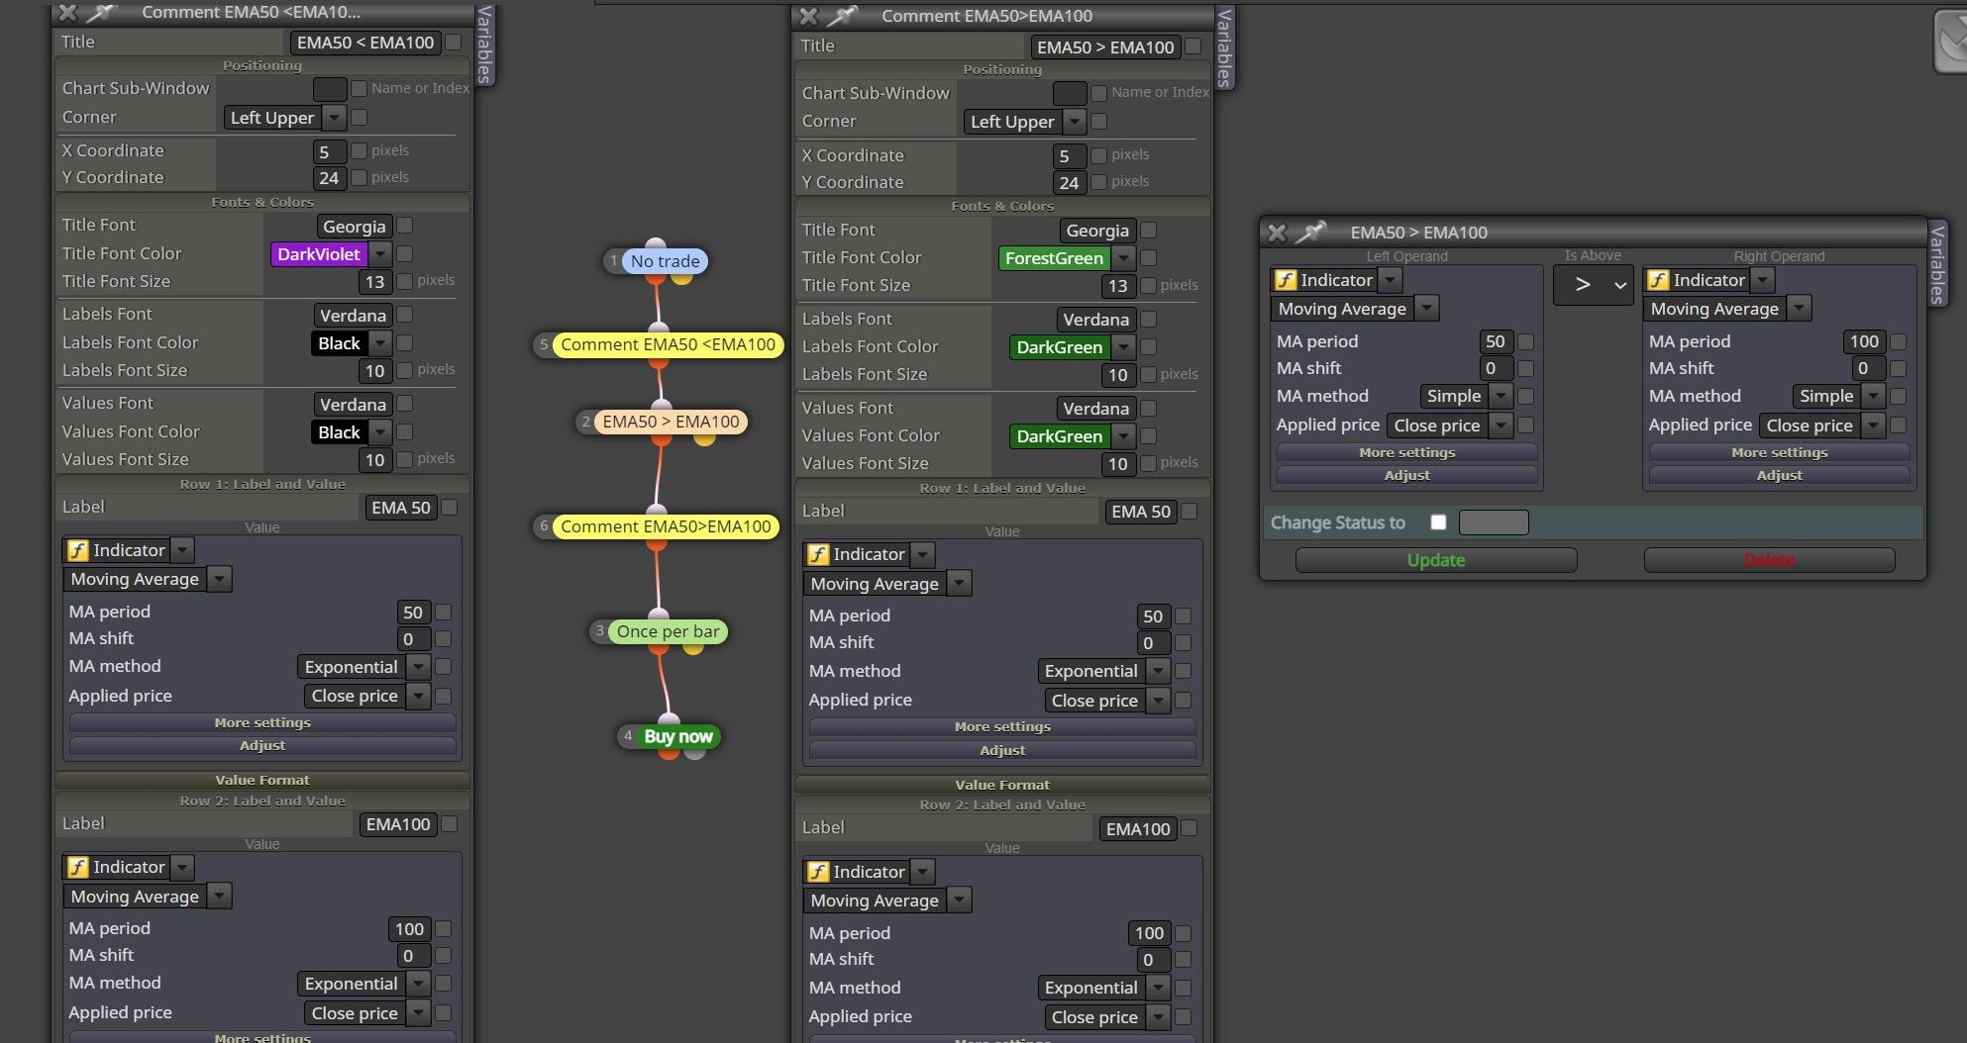Toggle checkbox beside EMA 50 label, left panel
Screen dimensions: 1967x1043
450,507
